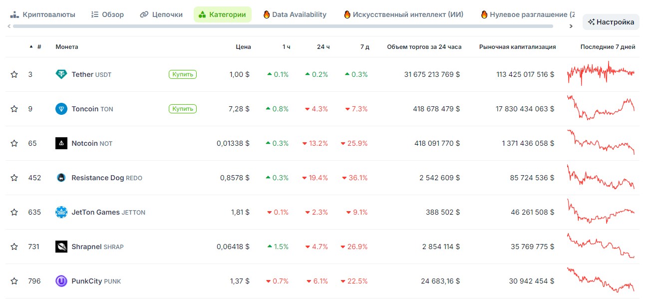Click the fire icon before Нулевое разглашение

click(484, 14)
